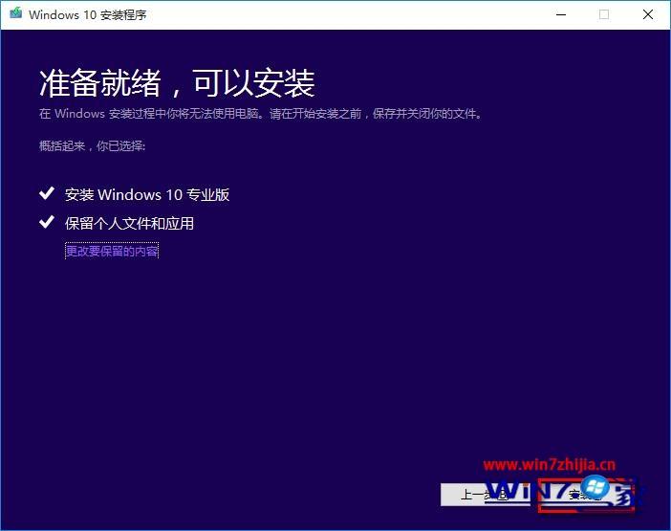
Task: Click the 准备就绪，可以安装 heading
Action: point(177,83)
